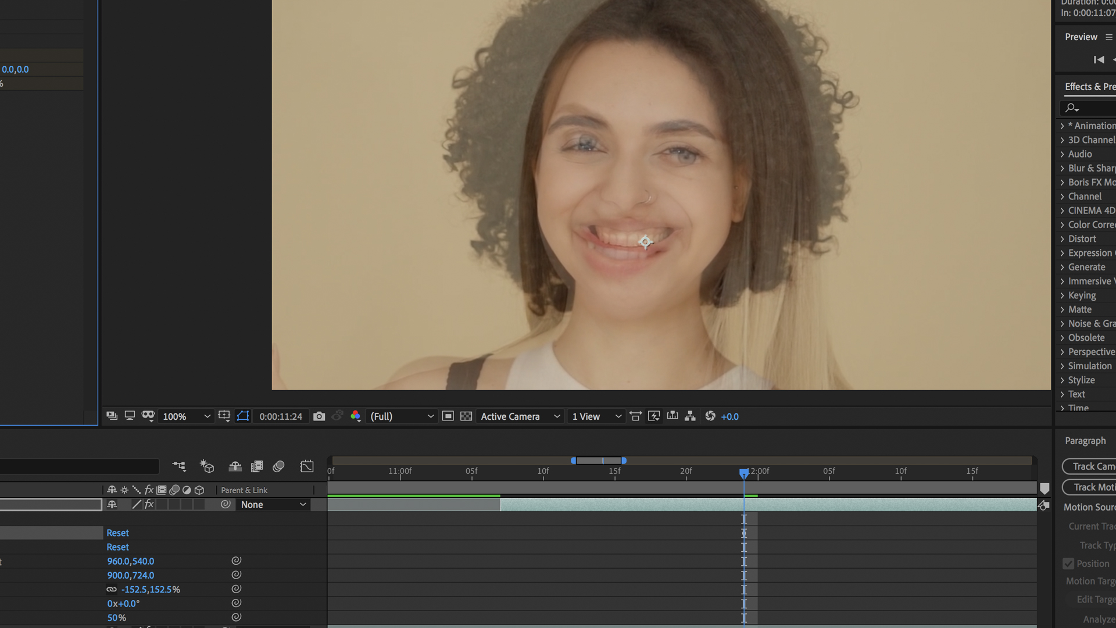This screenshot has height=628, width=1116.
Task: Toggle the Scale constrain proportions link
Action: (112, 589)
